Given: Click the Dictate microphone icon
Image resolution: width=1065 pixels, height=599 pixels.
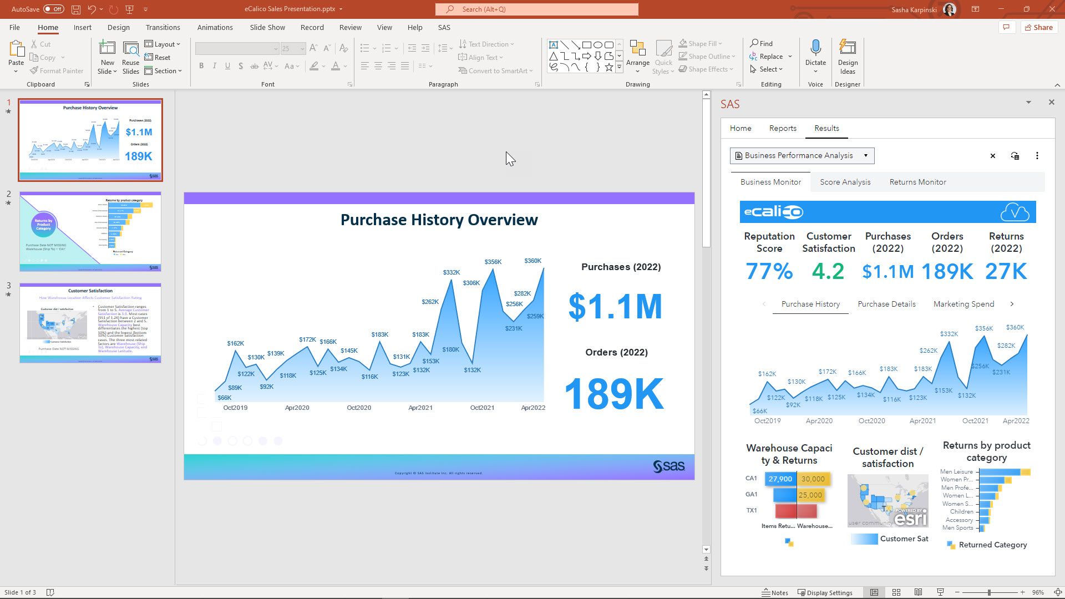Looking at the screenshot, I should [815, 48].
